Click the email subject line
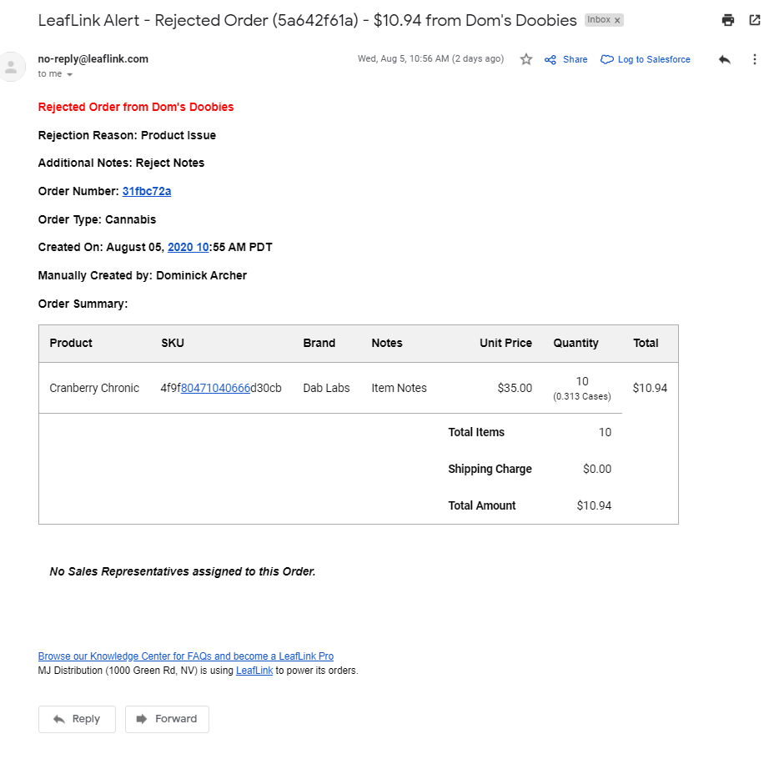The width and height of the screenshot is (774, 759). [307, 20]
